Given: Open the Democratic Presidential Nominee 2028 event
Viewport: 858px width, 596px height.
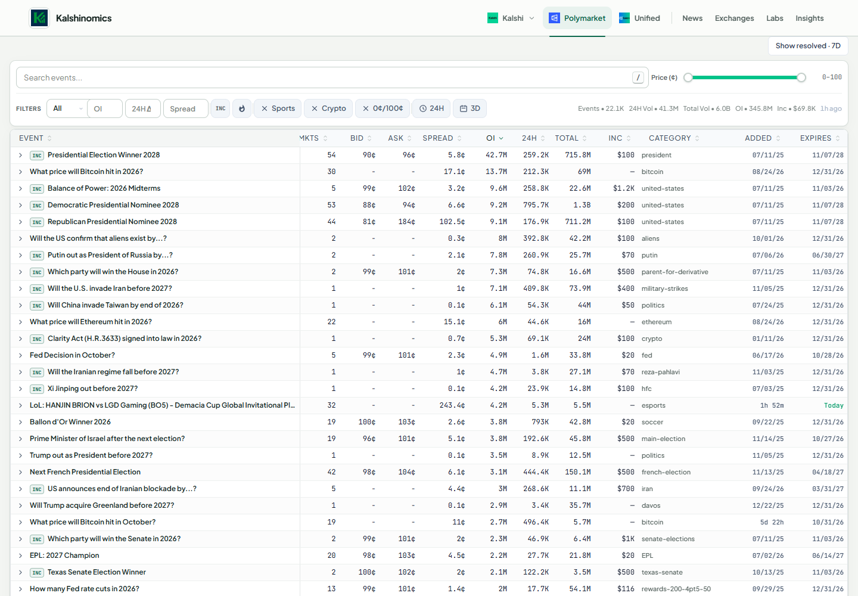Looking at the screenshot, I should coord(113,205).
